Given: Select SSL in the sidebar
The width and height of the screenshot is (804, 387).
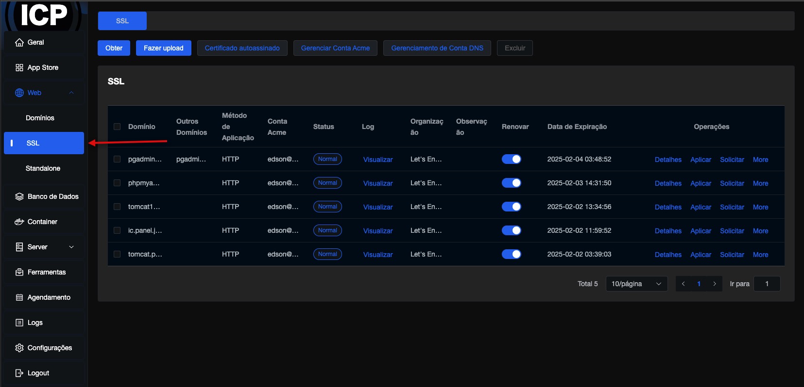Looking at the screenshot, I should (x=44, y=143).
